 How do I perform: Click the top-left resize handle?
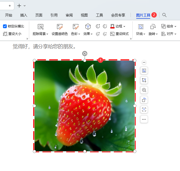(34, 60)
